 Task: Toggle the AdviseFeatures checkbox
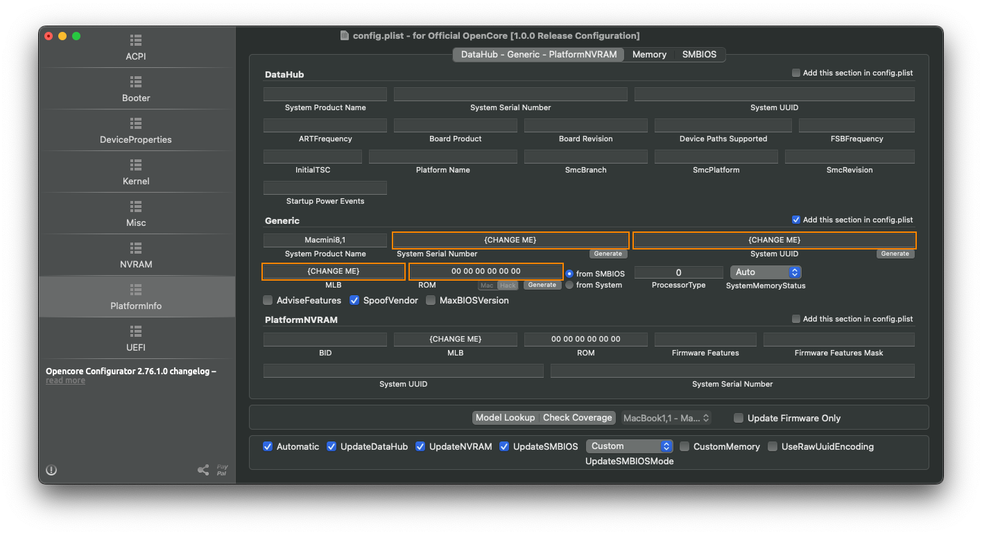click(x=268, y=301)
